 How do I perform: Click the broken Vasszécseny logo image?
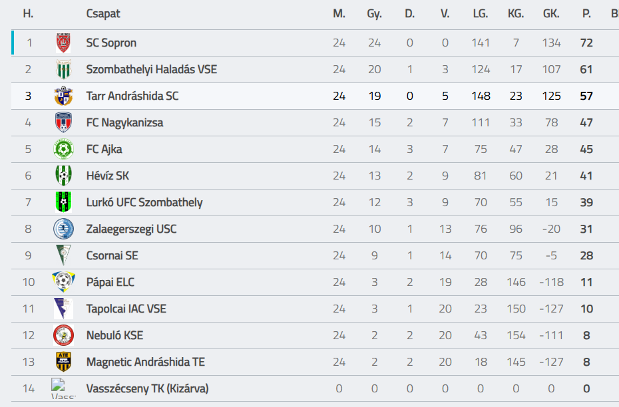pyautogui.click(x=63, y=388)
